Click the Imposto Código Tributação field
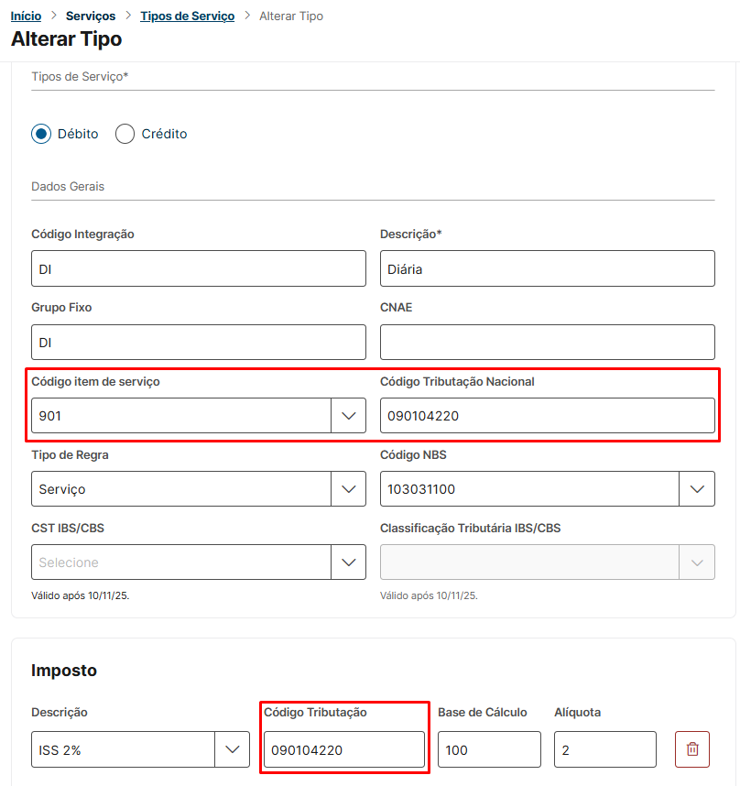 343,749
